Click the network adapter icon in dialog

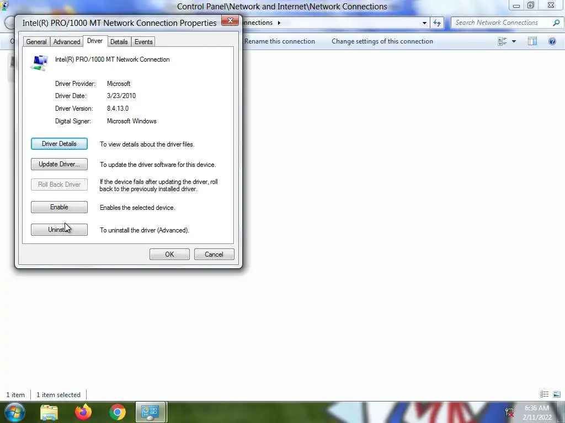click(40, 63)
